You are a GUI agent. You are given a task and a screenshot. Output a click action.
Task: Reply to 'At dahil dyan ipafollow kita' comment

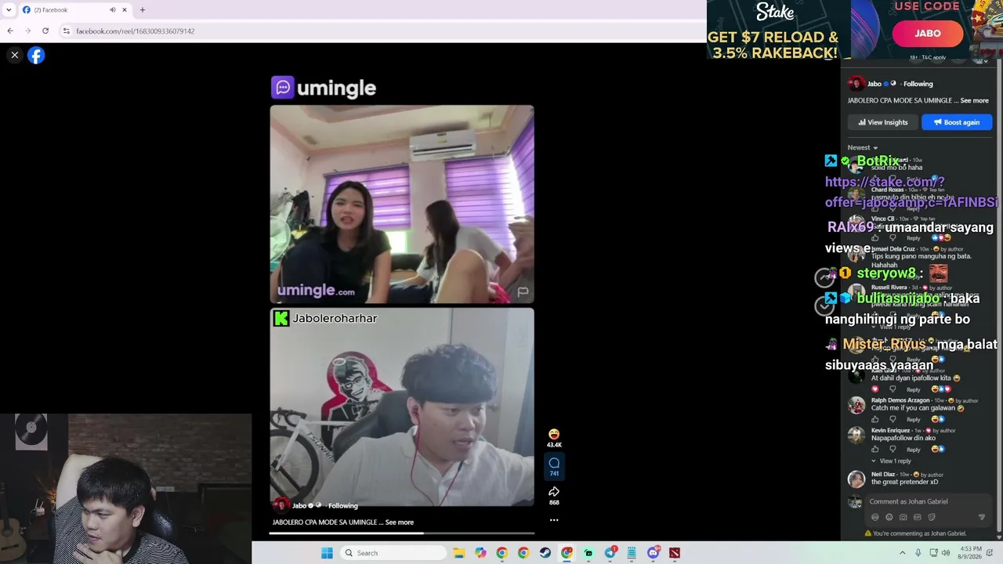point(914,389)
